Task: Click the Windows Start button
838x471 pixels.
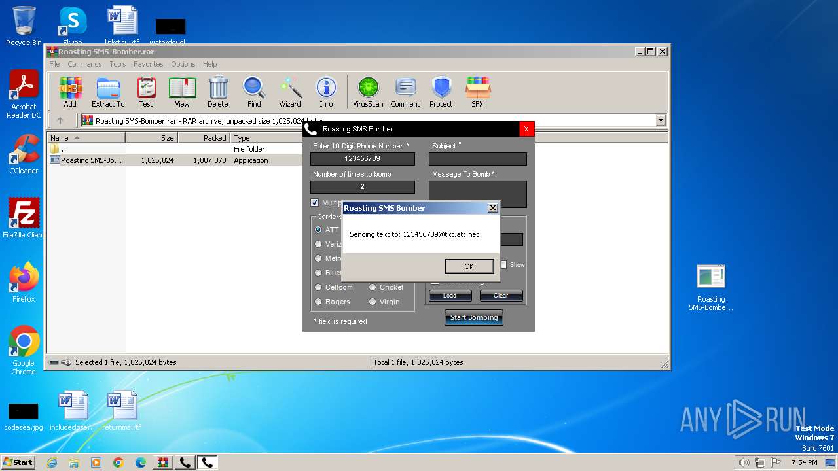Action: 18,462
